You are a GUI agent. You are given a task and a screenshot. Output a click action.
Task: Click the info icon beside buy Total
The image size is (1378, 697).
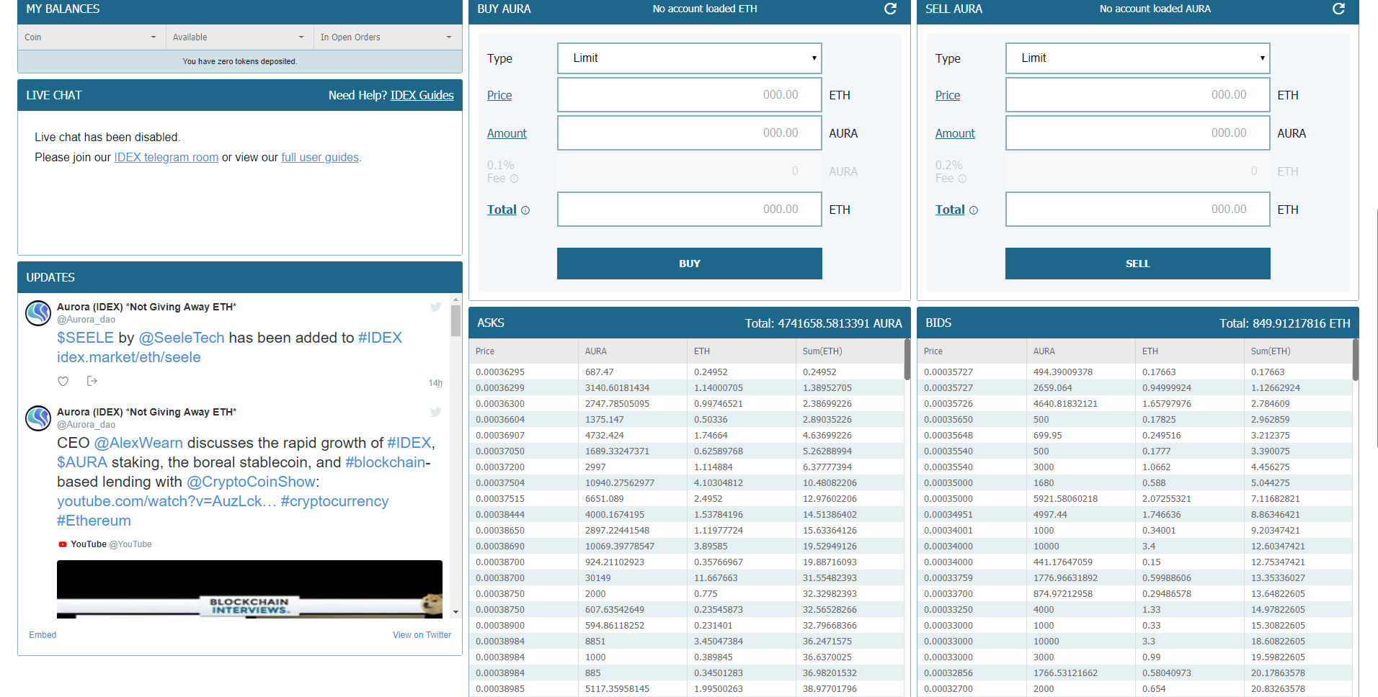pos(525,210)
